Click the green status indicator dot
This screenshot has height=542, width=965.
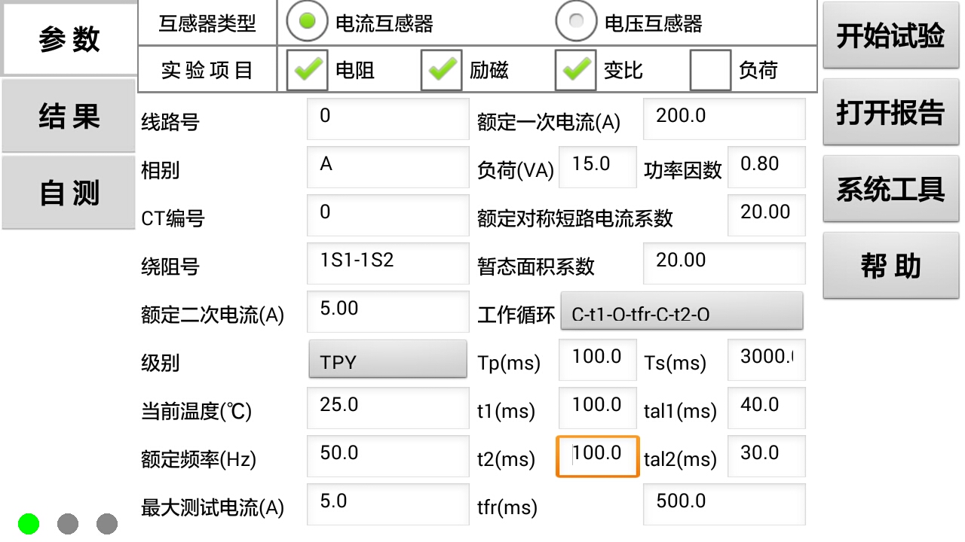[29, 523]
